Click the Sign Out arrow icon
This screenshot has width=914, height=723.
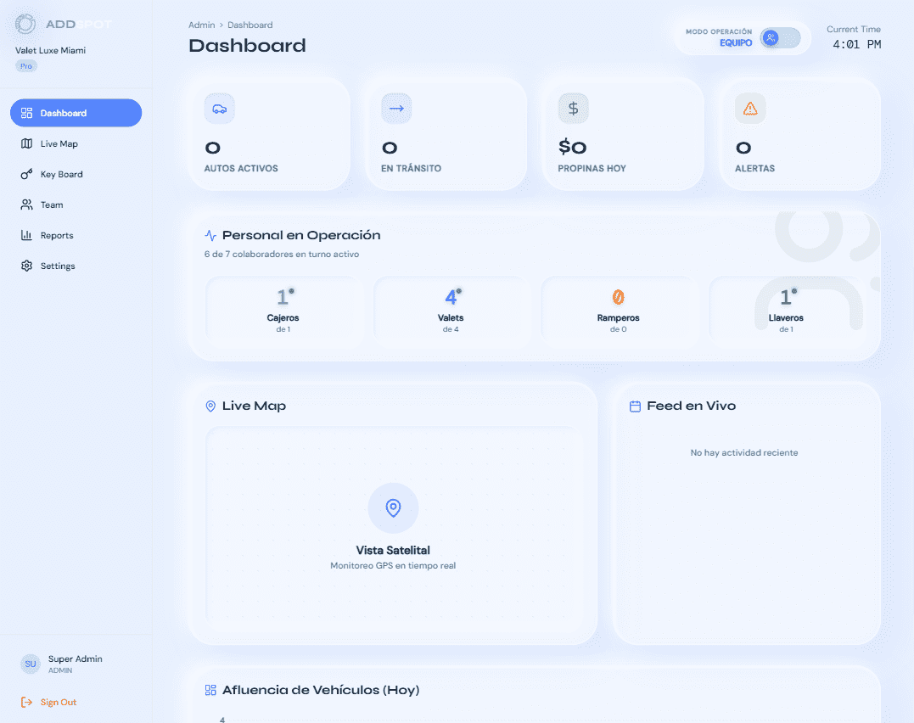coord(26,702)
